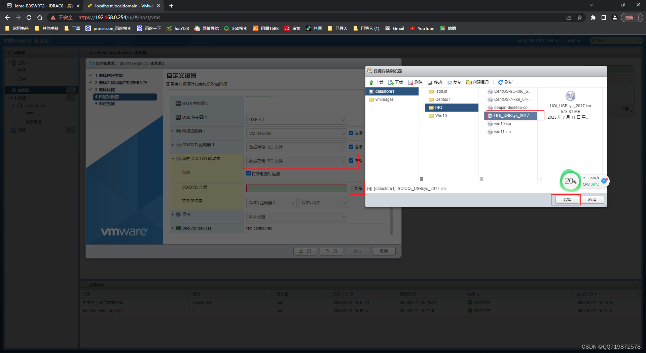Select the win10.iso file
This screenshot has height=353, width=646.
click(511, 124)
